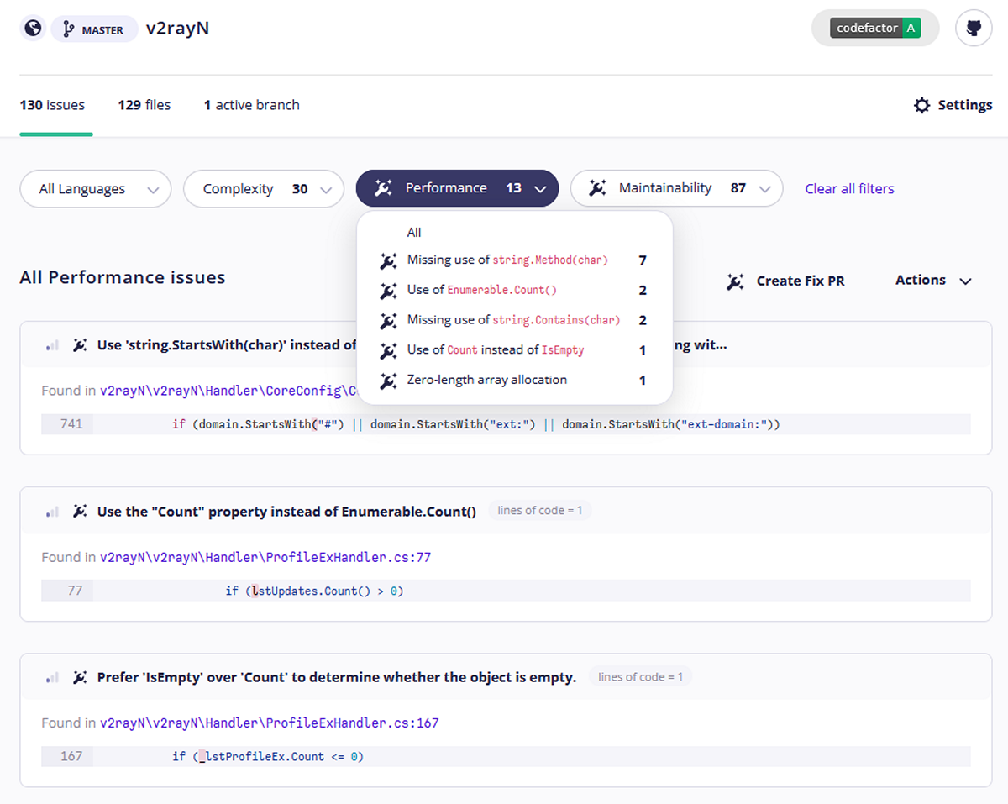Screen dimensions: 1008x804
Task: Click the globe icon at top left
Action: (x=33, y=29)
